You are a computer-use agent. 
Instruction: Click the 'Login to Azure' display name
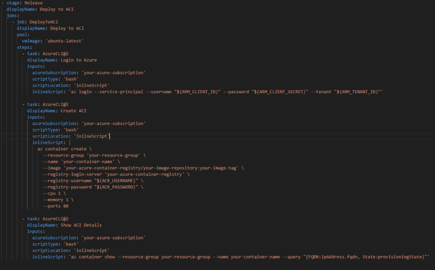pos(79,60)
